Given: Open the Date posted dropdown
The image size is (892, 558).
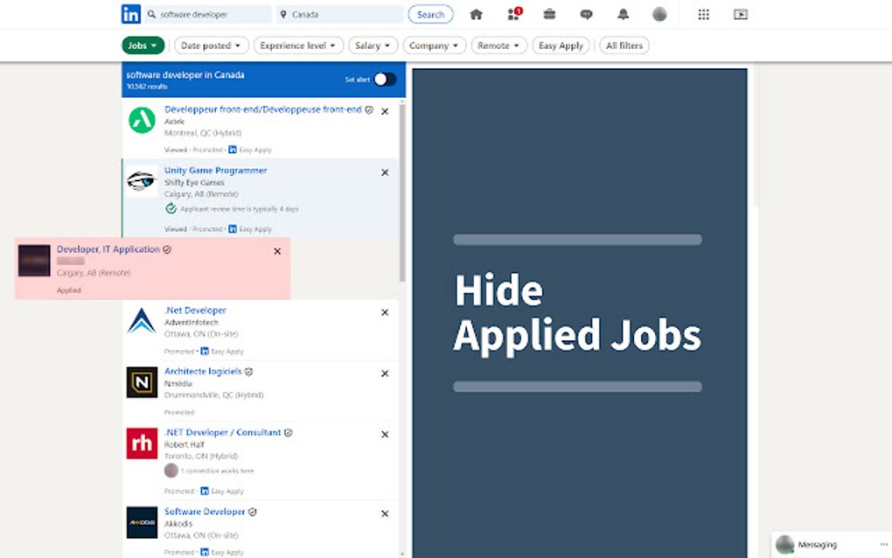Looking at the screenshot, I should coord(210,45).
